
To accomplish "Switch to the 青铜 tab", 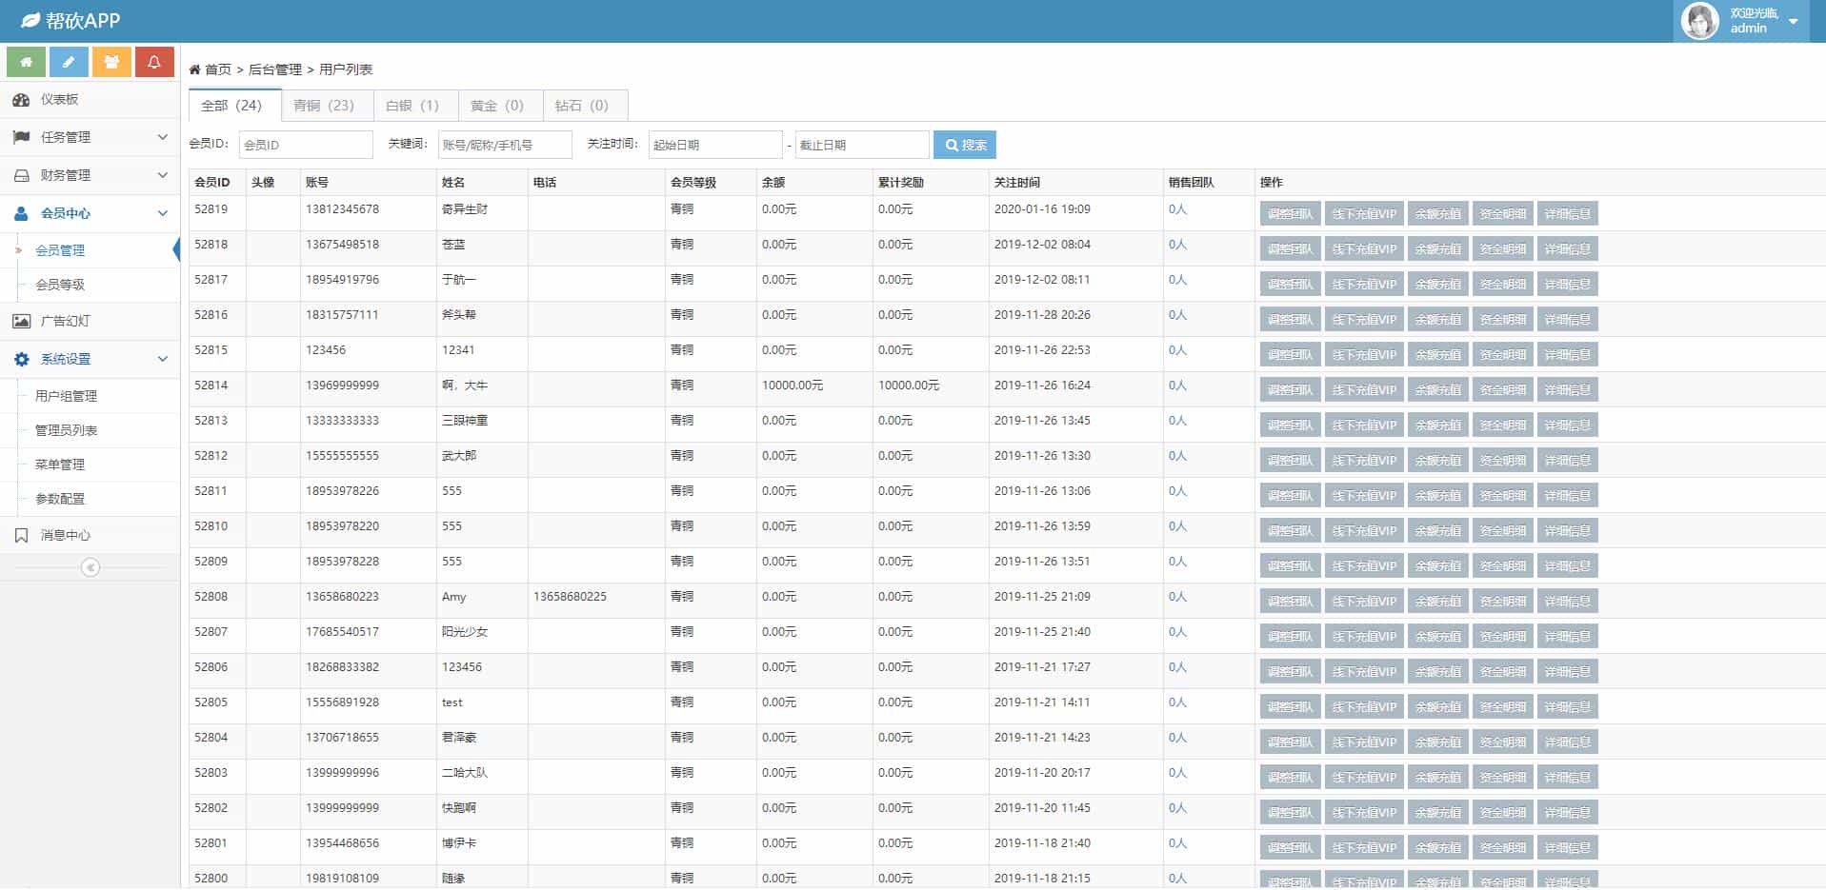I will tap(327, 106).
